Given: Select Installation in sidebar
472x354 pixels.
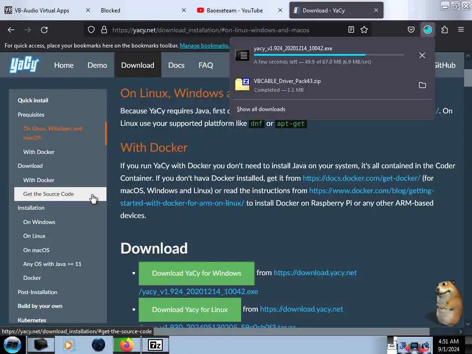Looking at the screenshot, I should pyautogui.click(x=31, y=208).
